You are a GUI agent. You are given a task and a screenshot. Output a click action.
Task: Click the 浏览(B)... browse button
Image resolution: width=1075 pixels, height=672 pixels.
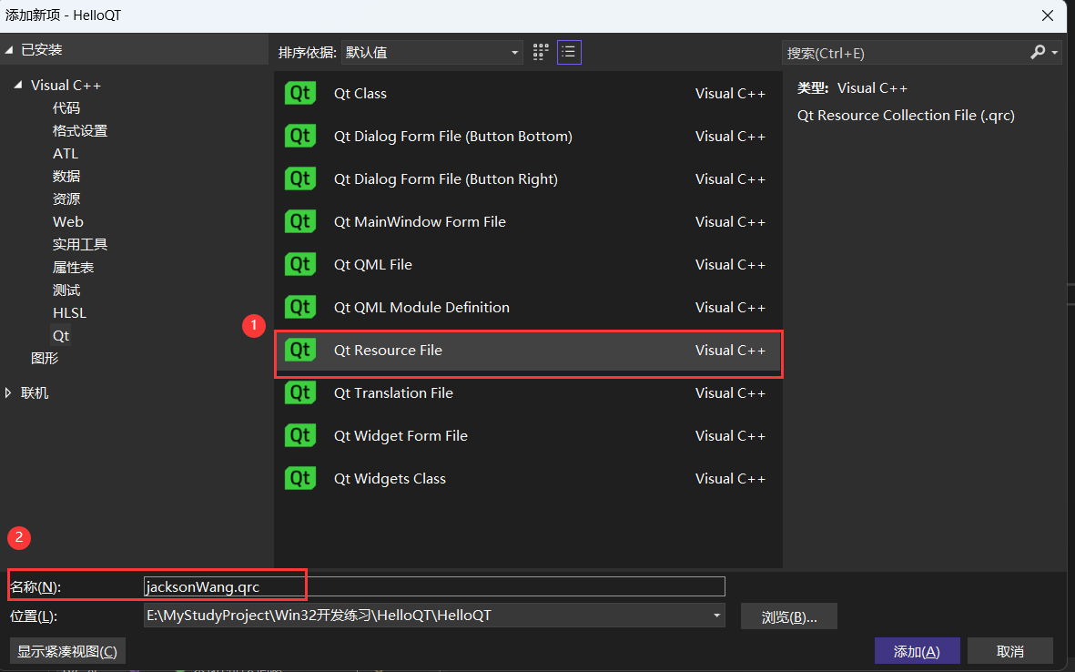pos(789,616)
